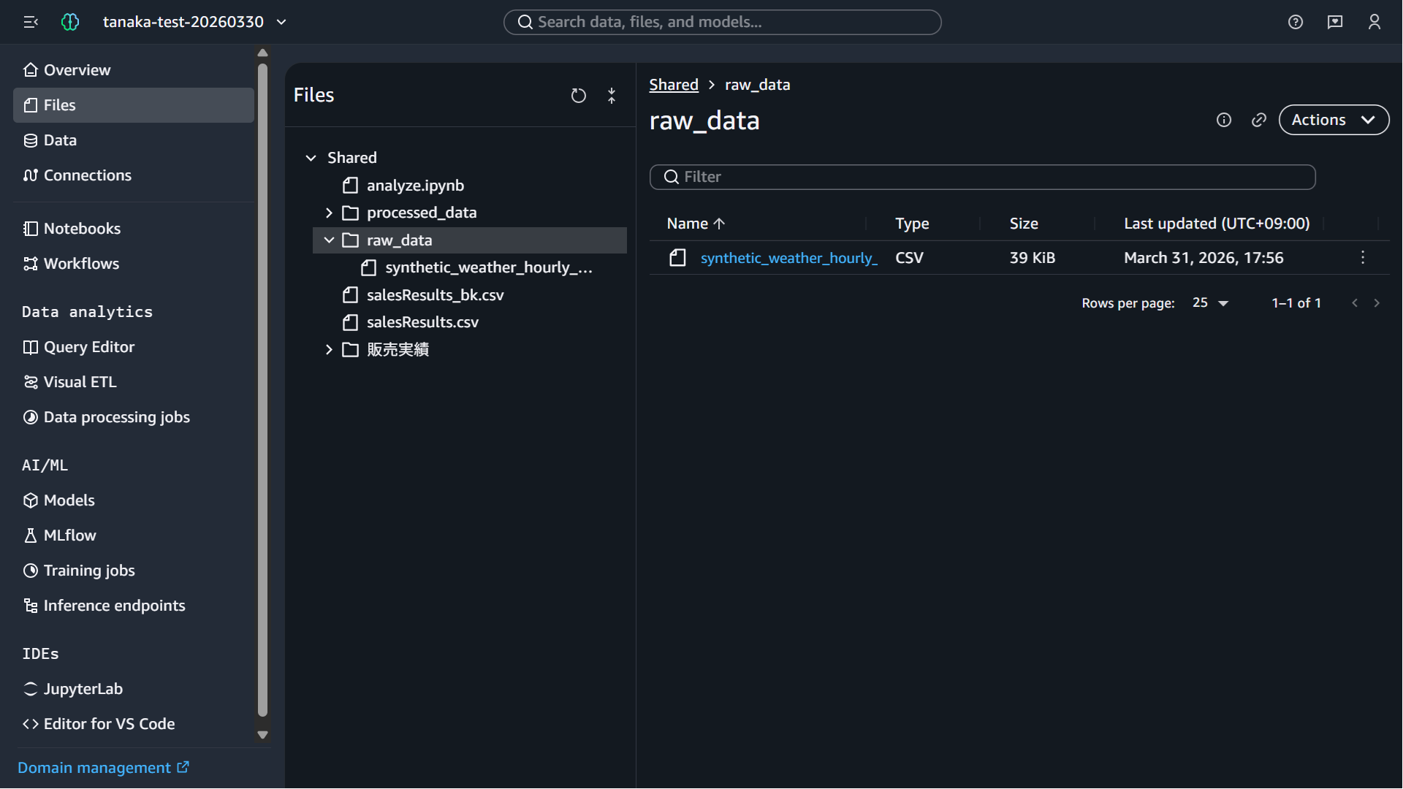Collapse the raw_data folder chevron
The width and height of the screenshot is (1403, 789).
329,240
